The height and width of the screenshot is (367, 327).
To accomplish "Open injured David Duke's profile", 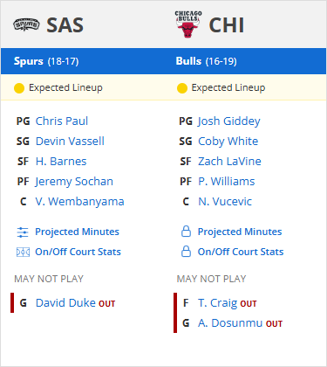I will point(65,303).
